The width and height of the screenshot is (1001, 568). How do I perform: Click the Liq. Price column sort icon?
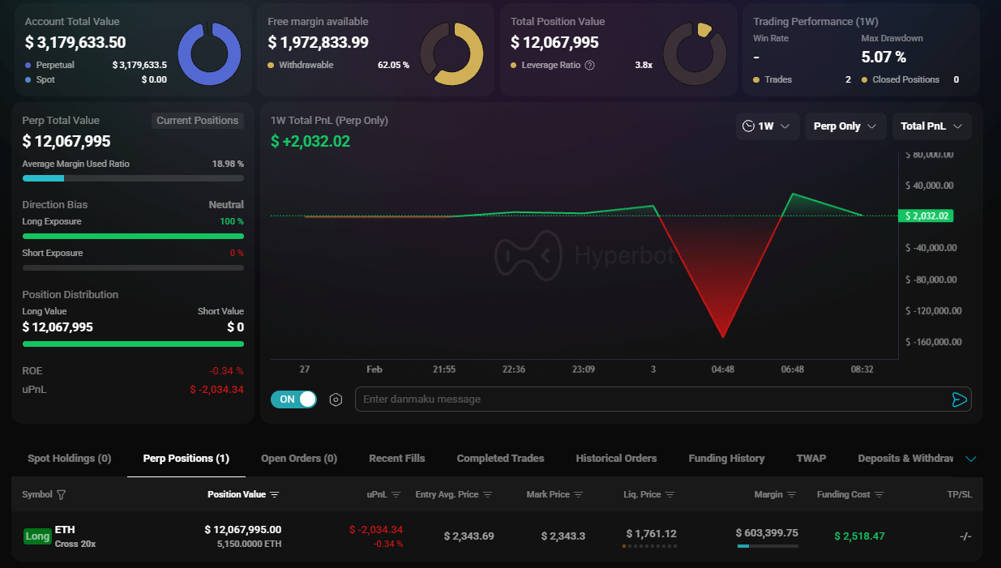pyautogui.click(x=669, y=495)
